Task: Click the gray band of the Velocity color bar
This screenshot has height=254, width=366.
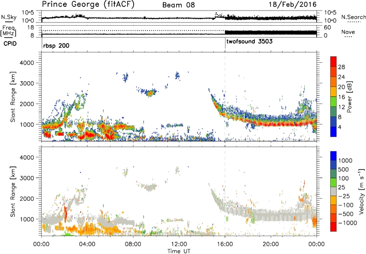Action: tap(334, 192)
